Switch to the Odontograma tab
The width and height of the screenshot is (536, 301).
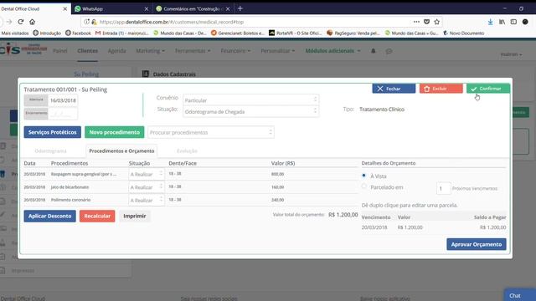point(50,150)
